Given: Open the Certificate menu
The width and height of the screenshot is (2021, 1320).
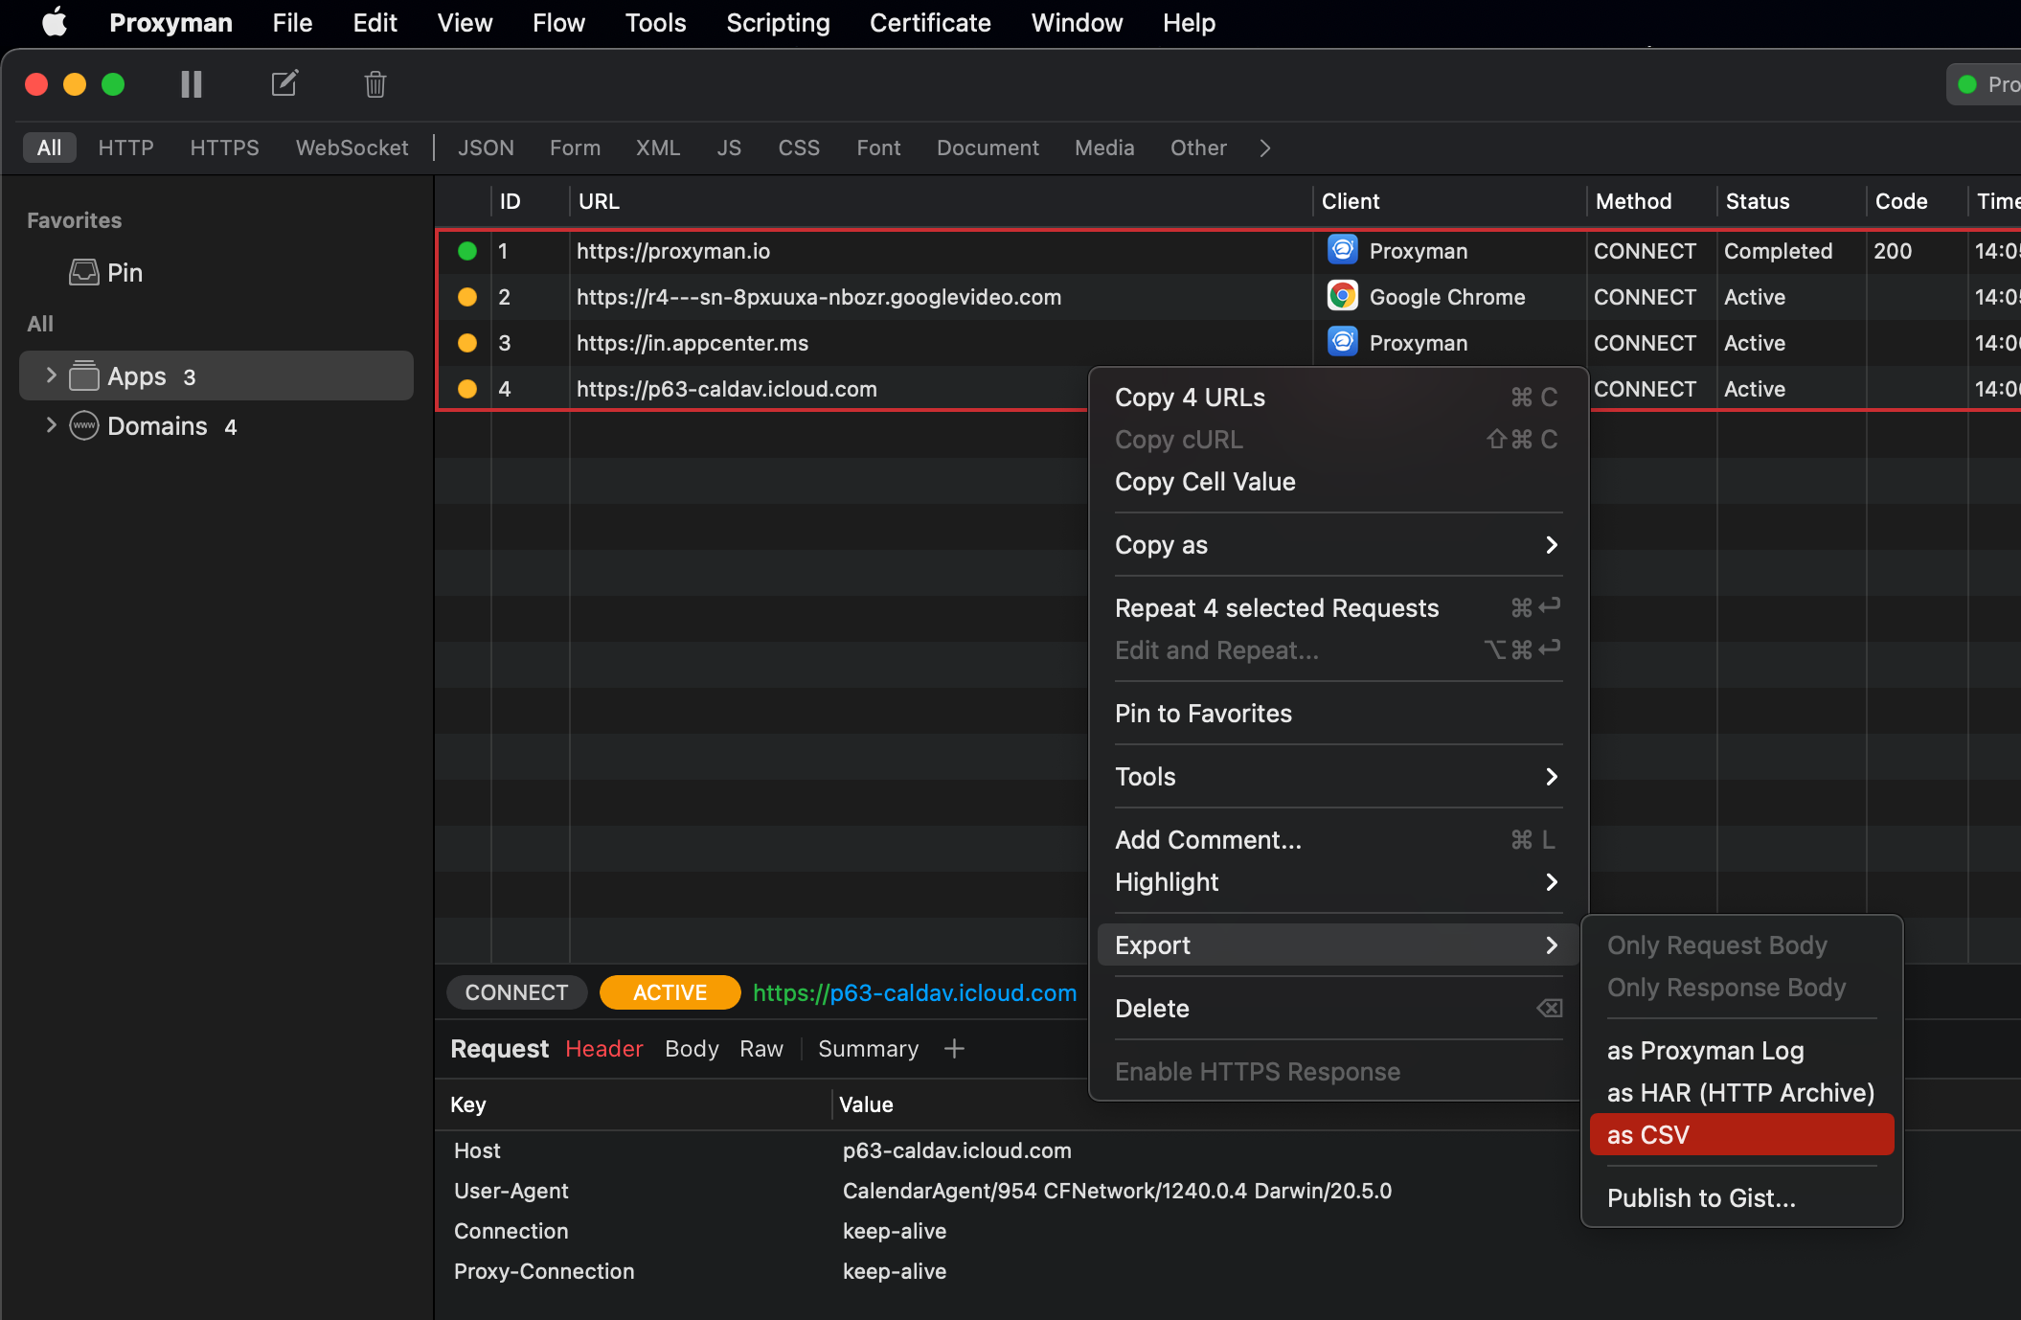Looking at the screenshot, I should (x=929, y=22).
